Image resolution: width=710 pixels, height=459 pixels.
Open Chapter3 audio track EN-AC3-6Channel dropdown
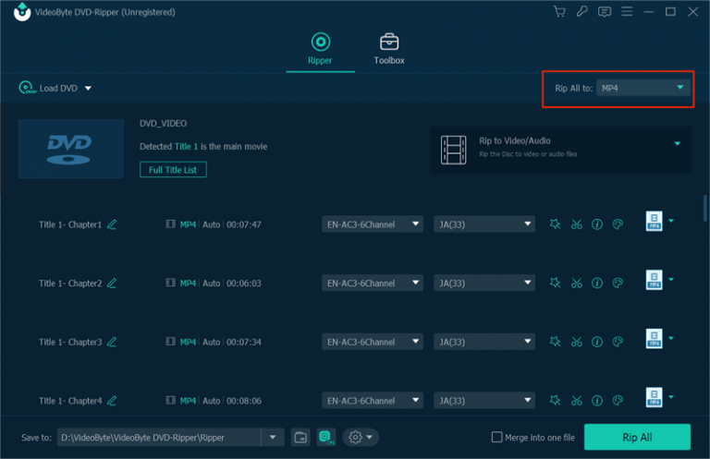373,342
